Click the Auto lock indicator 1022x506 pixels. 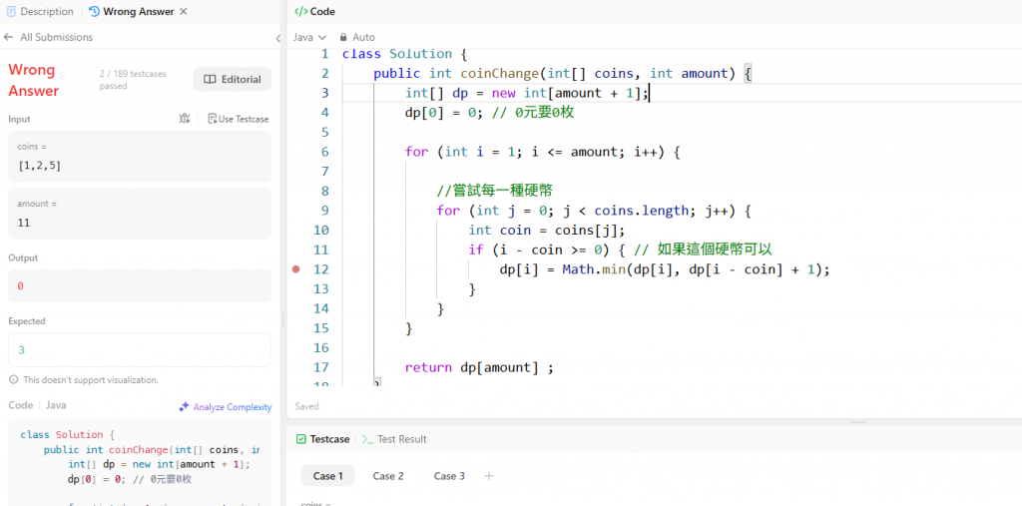click(x=357, y=37)
